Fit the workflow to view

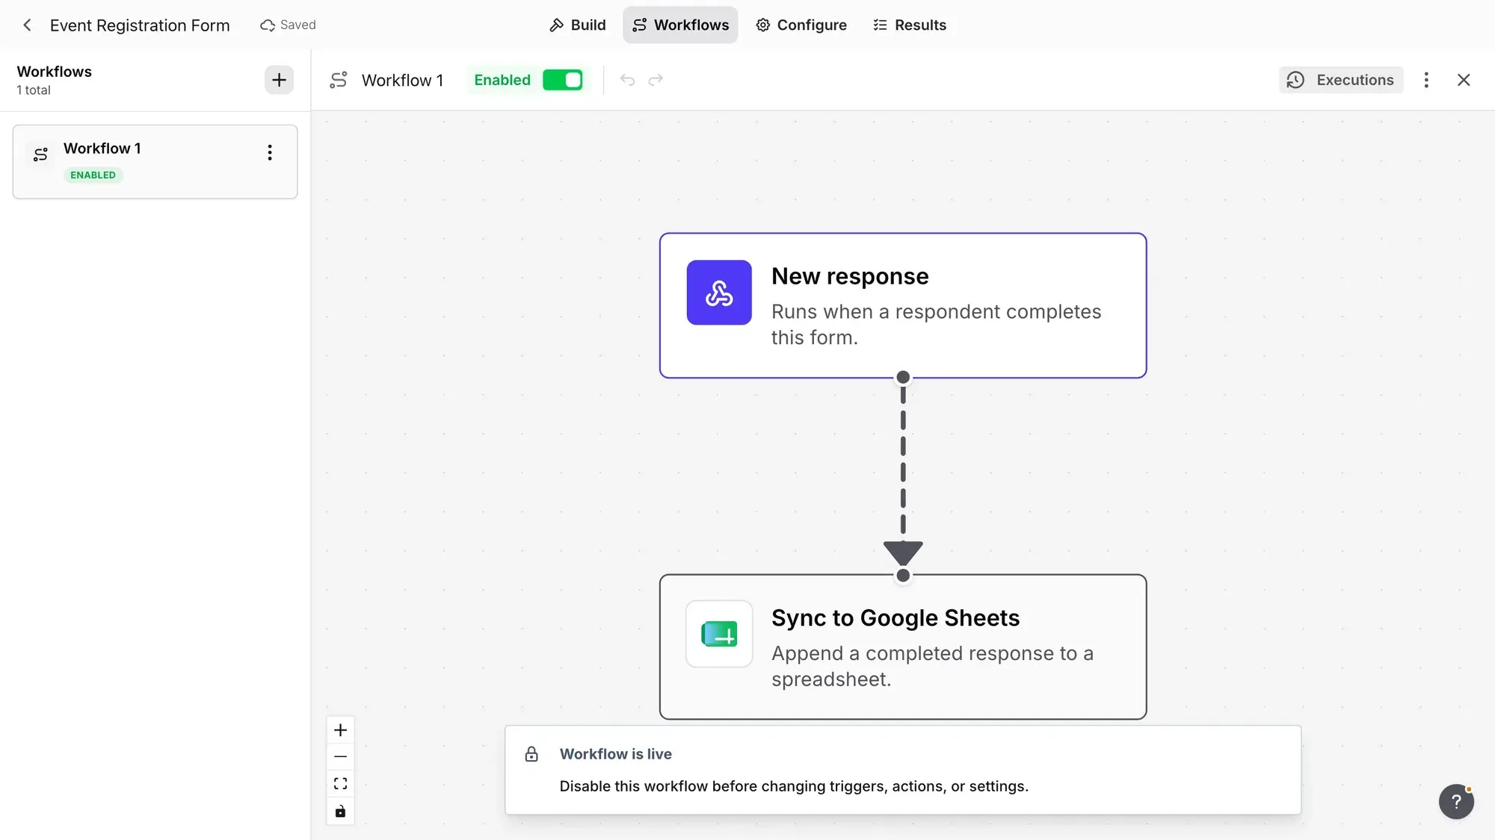(x=340, y=784)
